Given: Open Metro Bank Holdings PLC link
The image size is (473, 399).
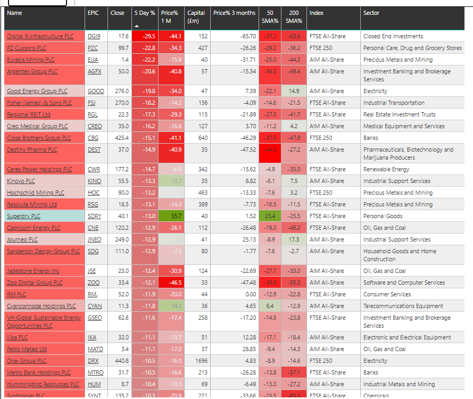Looking at the screenshot, I should (x=39, y=373).
